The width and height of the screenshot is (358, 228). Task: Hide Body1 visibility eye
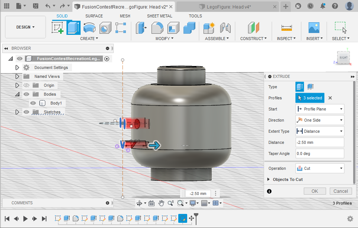click(33, 103)
